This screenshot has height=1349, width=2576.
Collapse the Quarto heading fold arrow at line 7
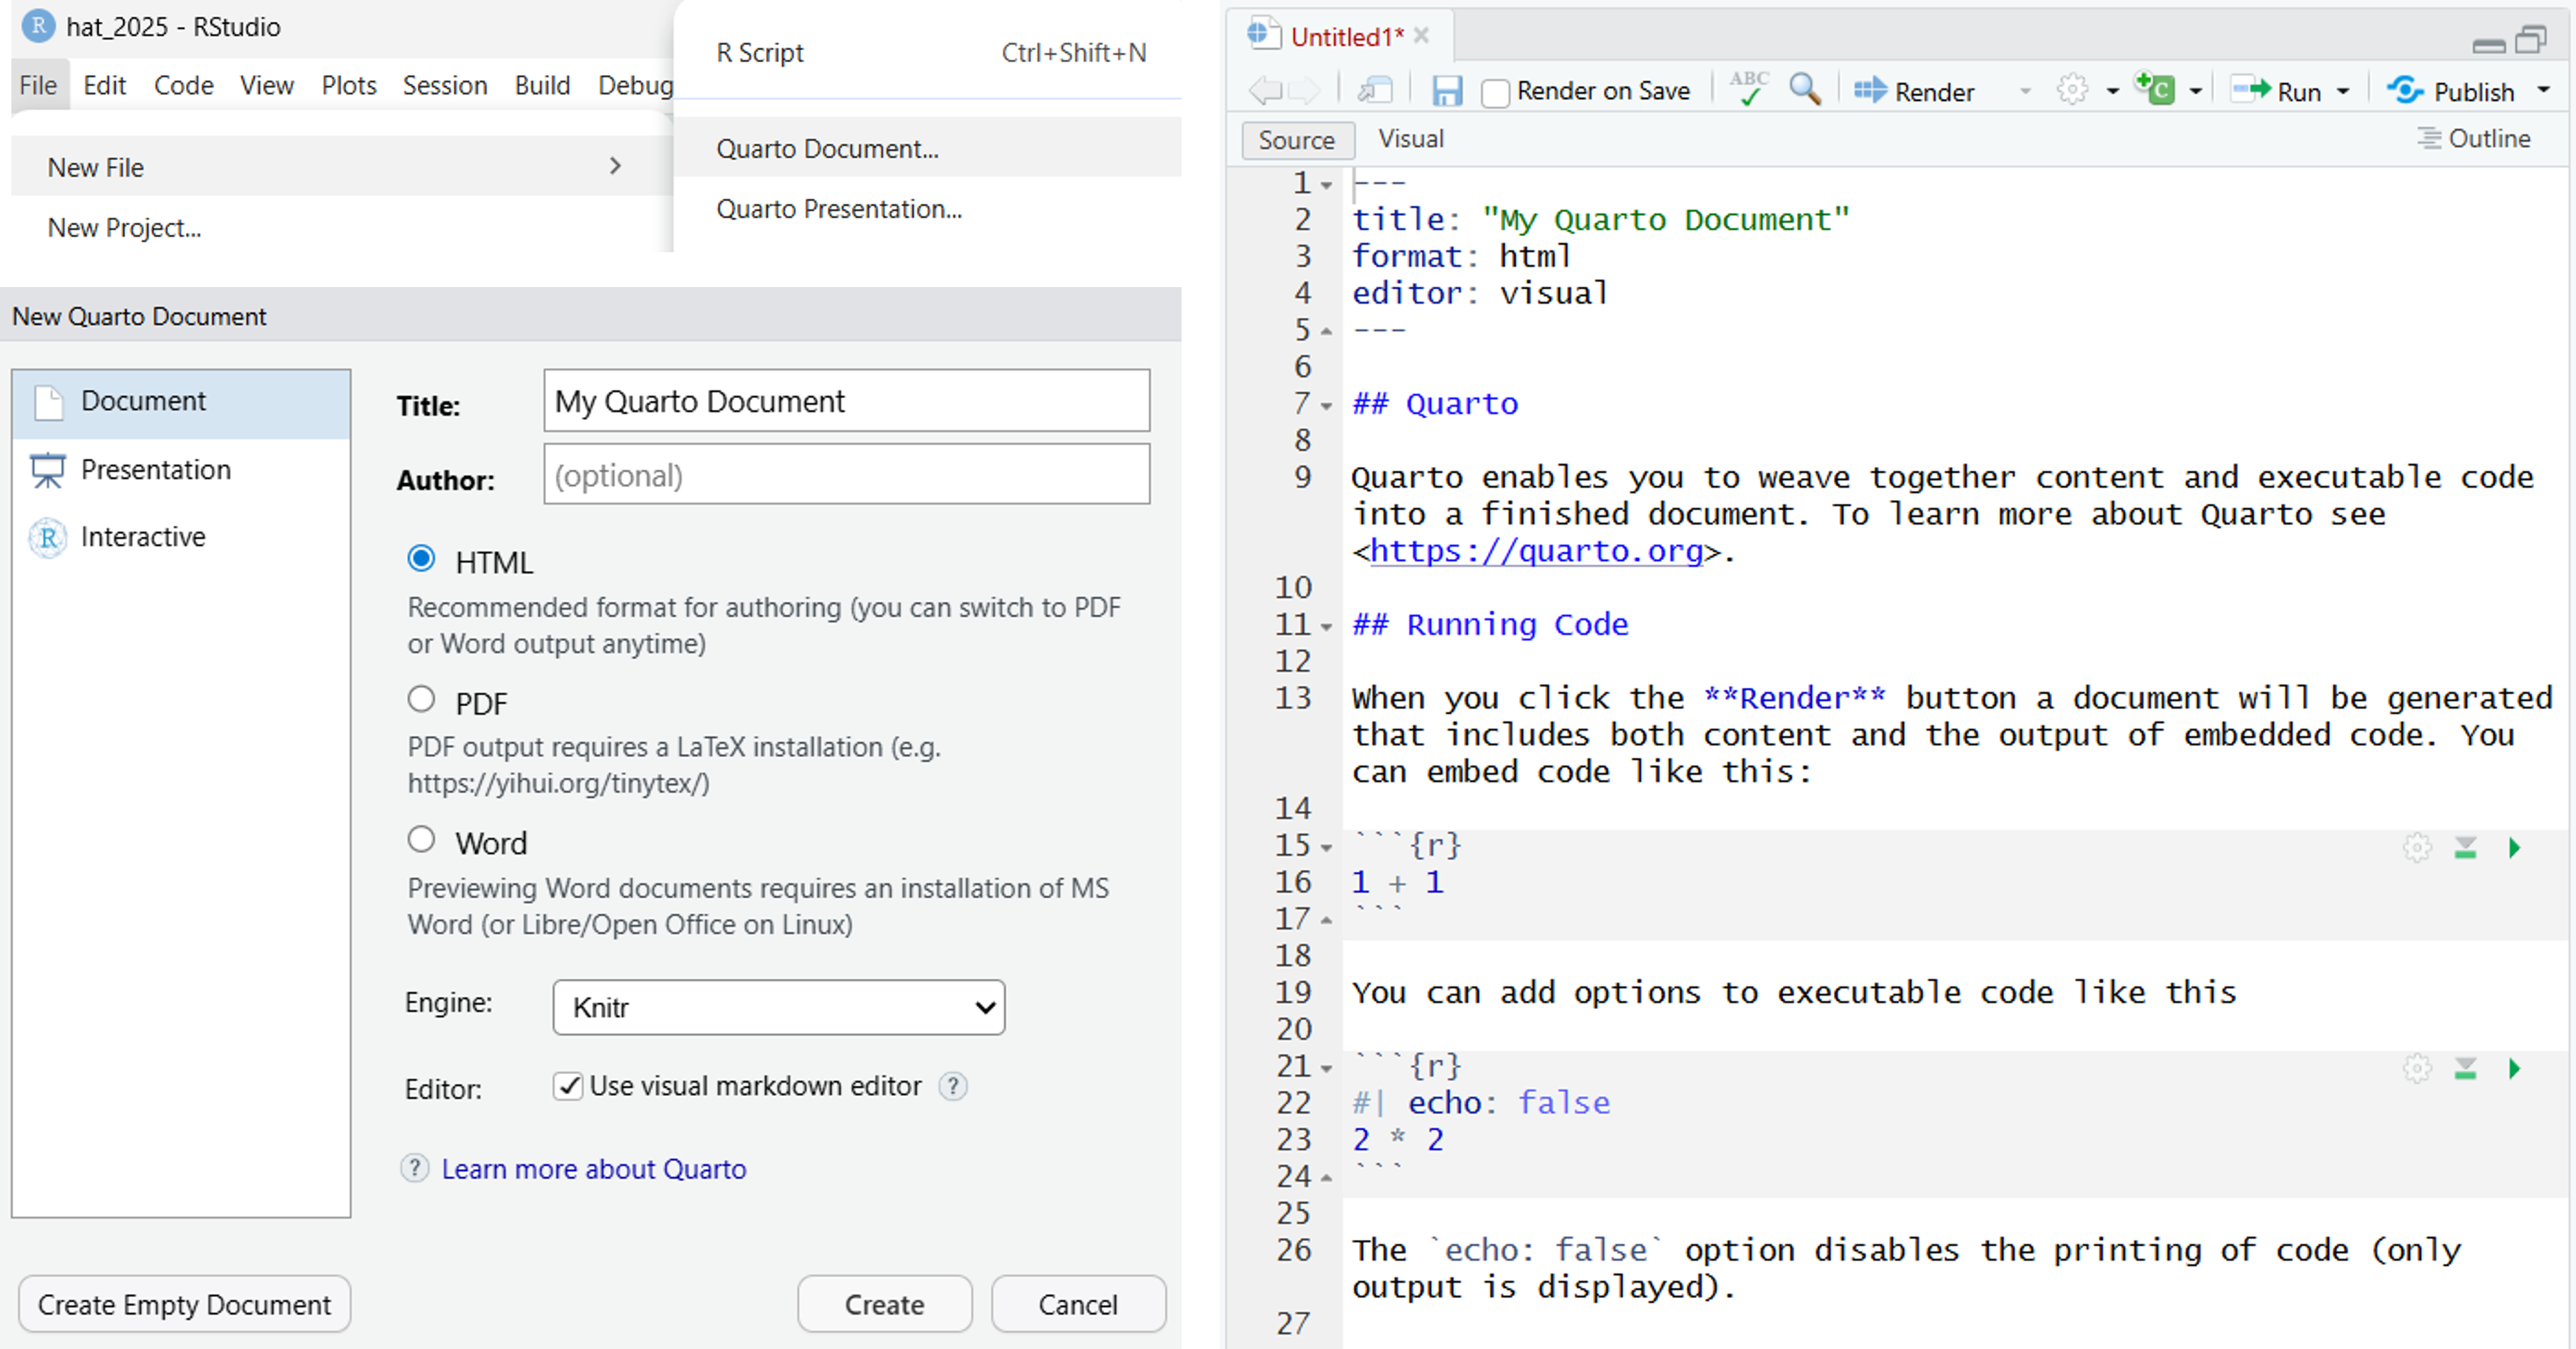pyautogui.click(x=1327, y=406)
